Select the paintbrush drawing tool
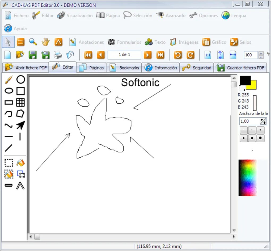 (x=9, y=80)
